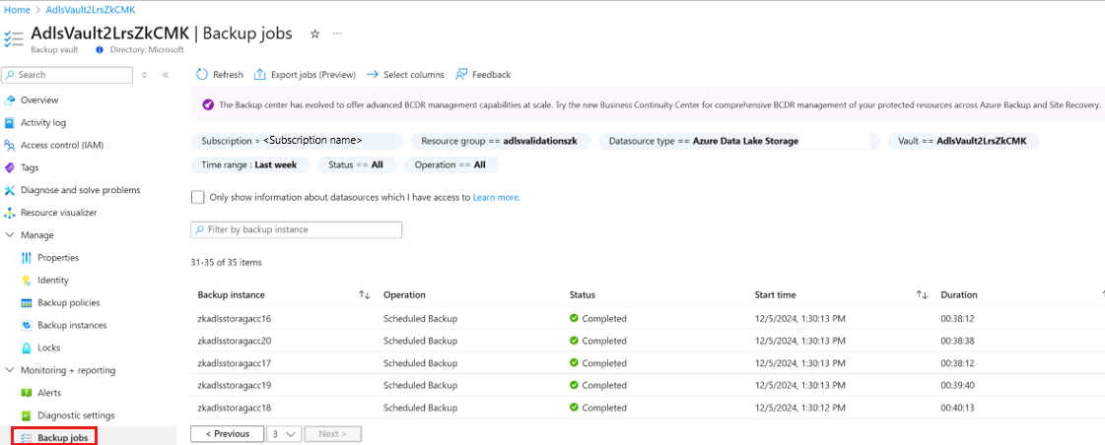Open the Status == All filter

357,164
